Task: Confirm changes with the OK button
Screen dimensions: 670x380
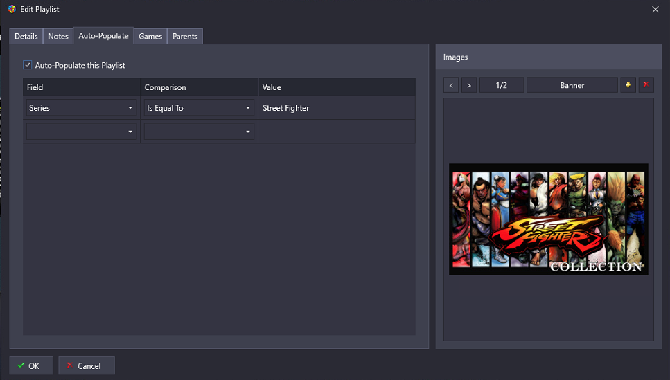Action: (31, 365)
